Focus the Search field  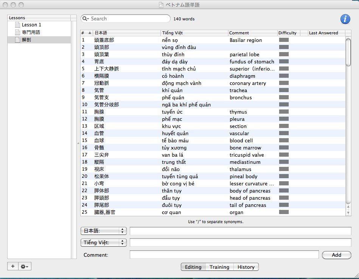point(126,18)
